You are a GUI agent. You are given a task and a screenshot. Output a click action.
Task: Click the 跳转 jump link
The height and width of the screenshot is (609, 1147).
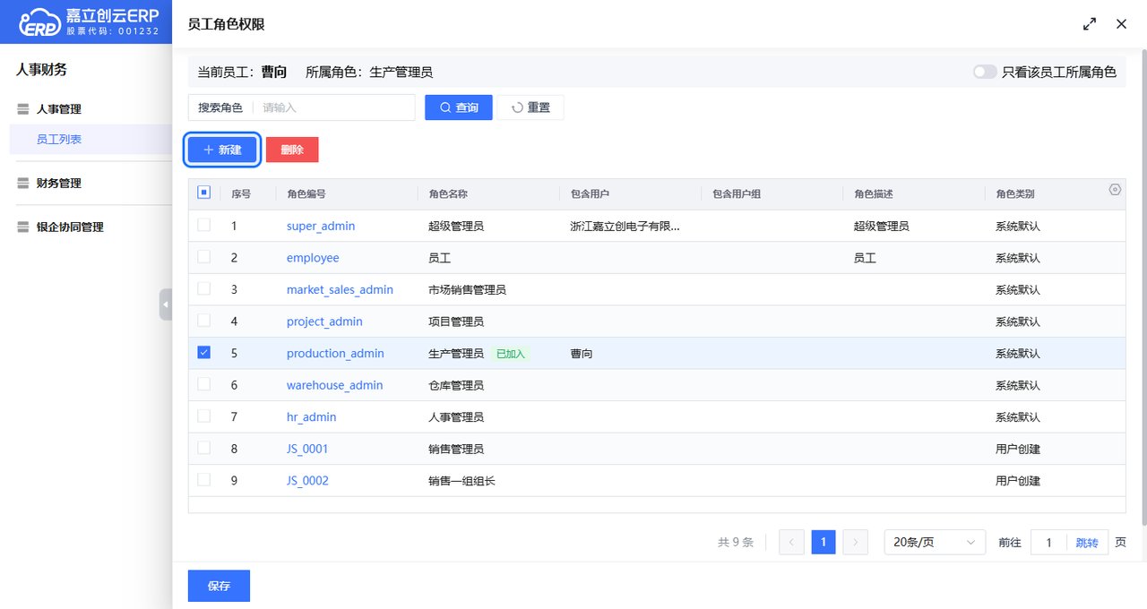pyautogui.click(x=1087, y=543)
